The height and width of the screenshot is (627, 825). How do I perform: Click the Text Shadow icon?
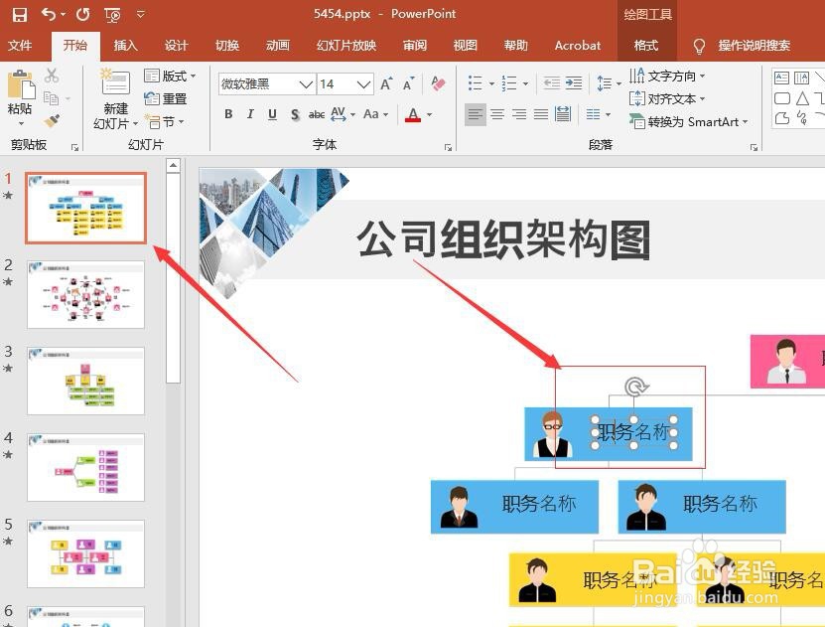tap(295, 114)
